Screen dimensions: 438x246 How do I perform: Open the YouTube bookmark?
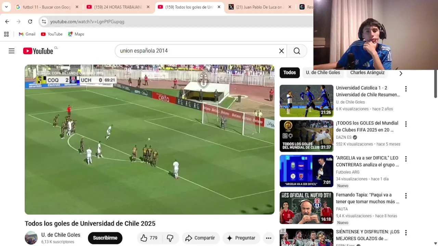coord(52,34)
